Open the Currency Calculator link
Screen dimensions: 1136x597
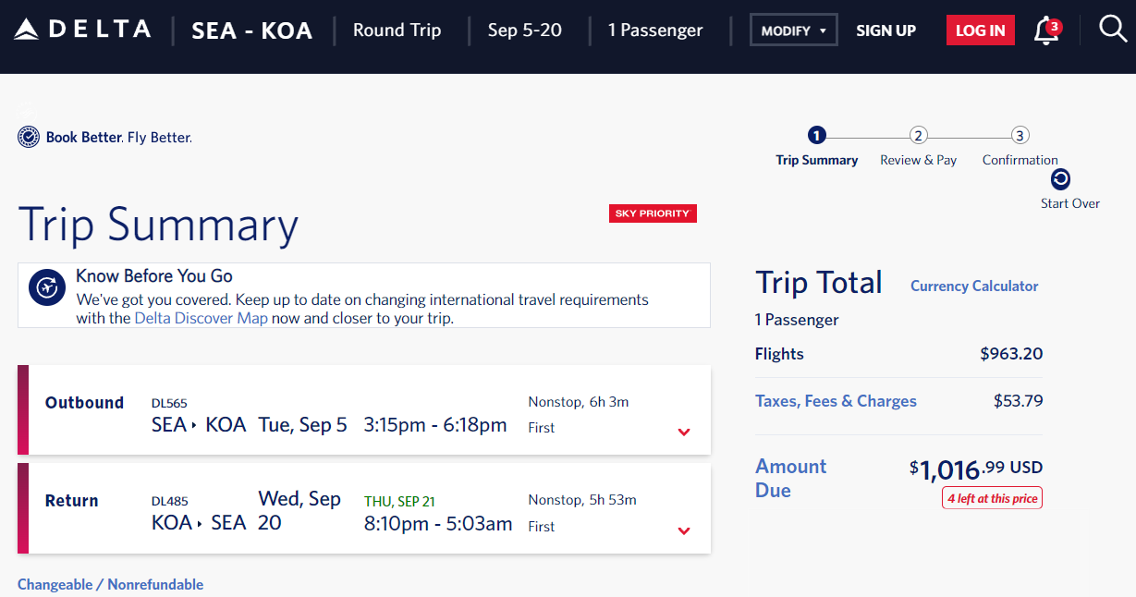tap(974, 286)
